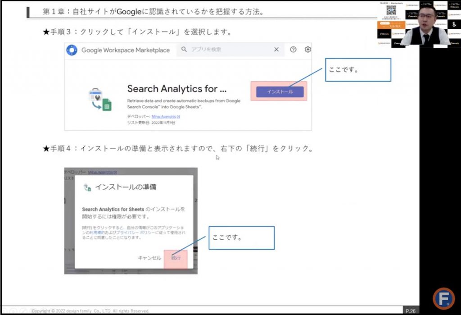Screen dimensions: 461x315
Task: Click the small app icon in the dialog header
Action: [x=87, y=187]
